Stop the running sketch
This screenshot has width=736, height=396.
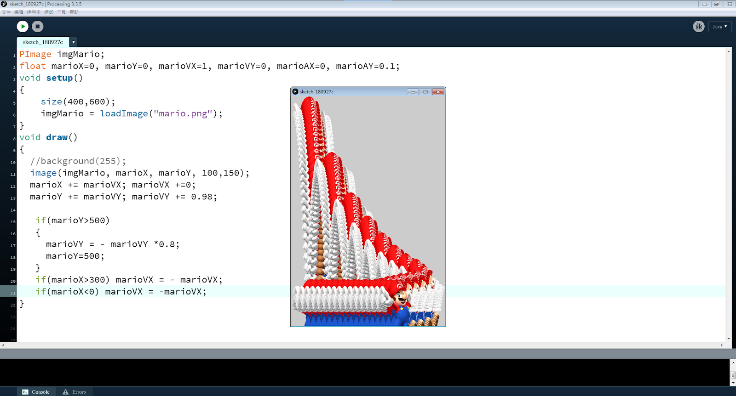coord(38,27)
